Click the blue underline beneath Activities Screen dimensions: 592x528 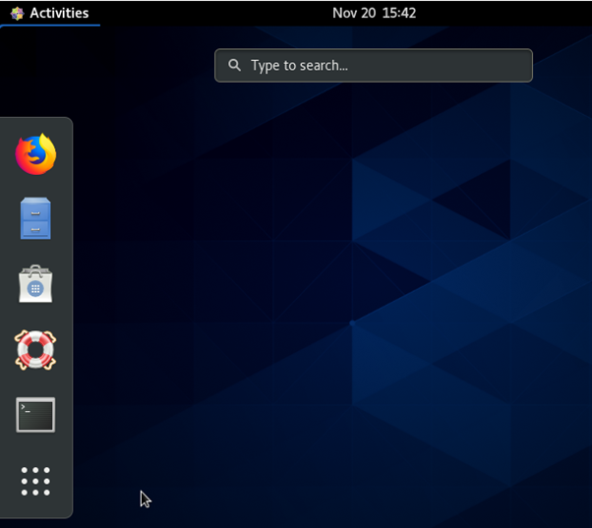(49, 25)
